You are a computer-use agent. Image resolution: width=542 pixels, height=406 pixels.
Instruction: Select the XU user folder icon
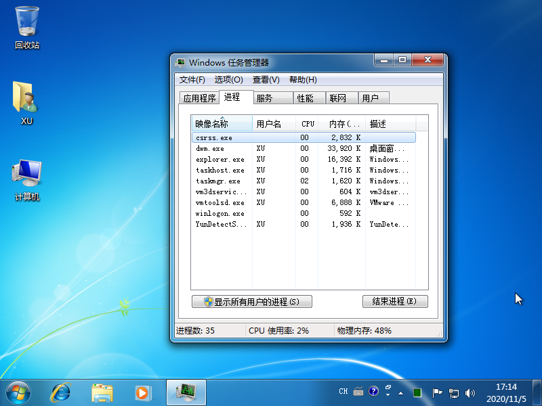(27, 103)
